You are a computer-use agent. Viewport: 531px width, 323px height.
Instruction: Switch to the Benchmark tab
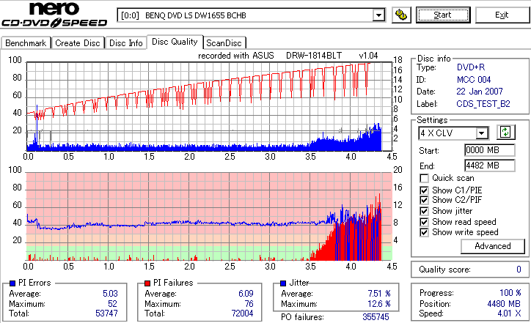tap(26, 43)
